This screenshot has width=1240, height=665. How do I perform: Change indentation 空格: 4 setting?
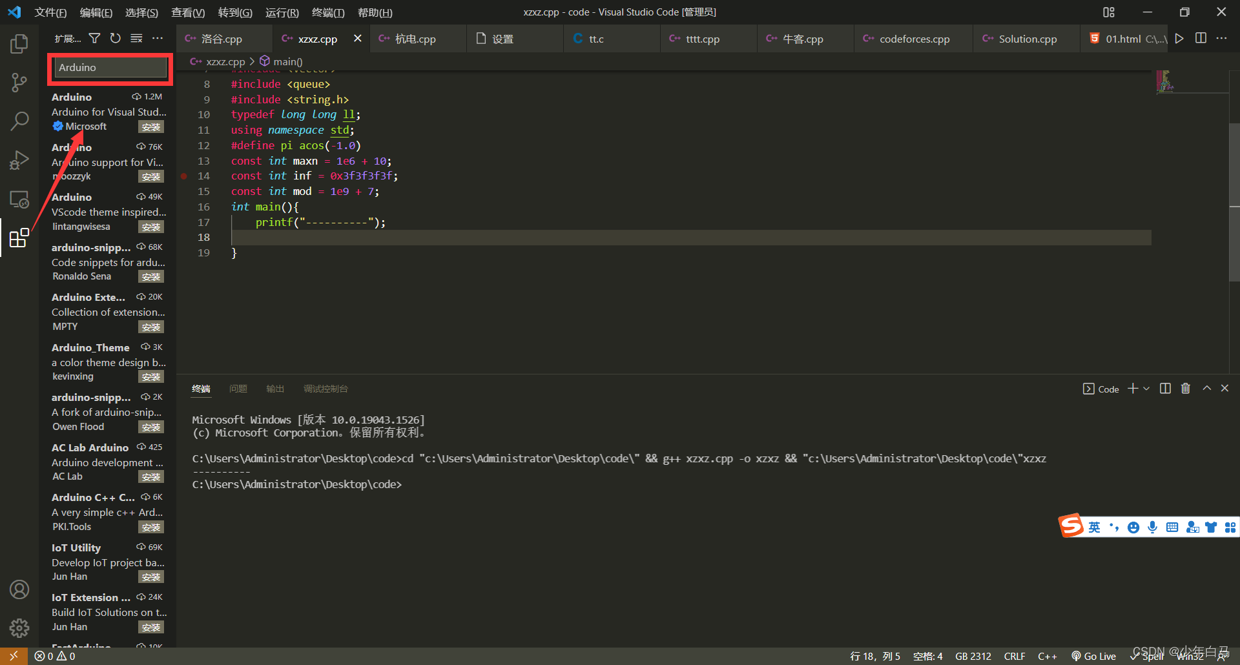[x=927, y=656]
